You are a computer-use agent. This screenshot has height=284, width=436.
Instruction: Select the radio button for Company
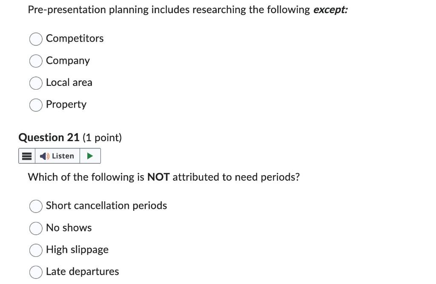36,61
